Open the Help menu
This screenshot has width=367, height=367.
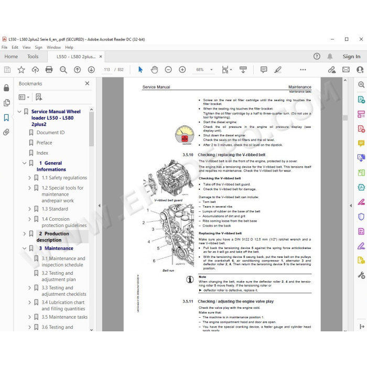pos(69,47)
